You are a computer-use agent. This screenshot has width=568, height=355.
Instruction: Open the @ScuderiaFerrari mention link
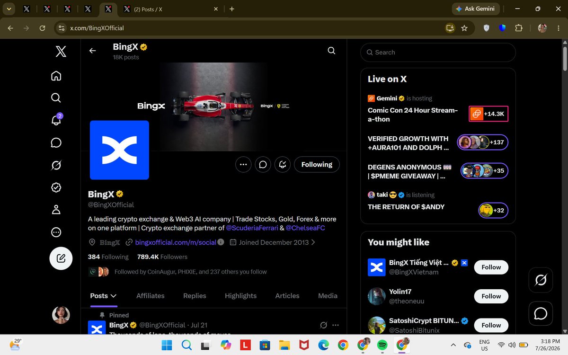(252, 228)
